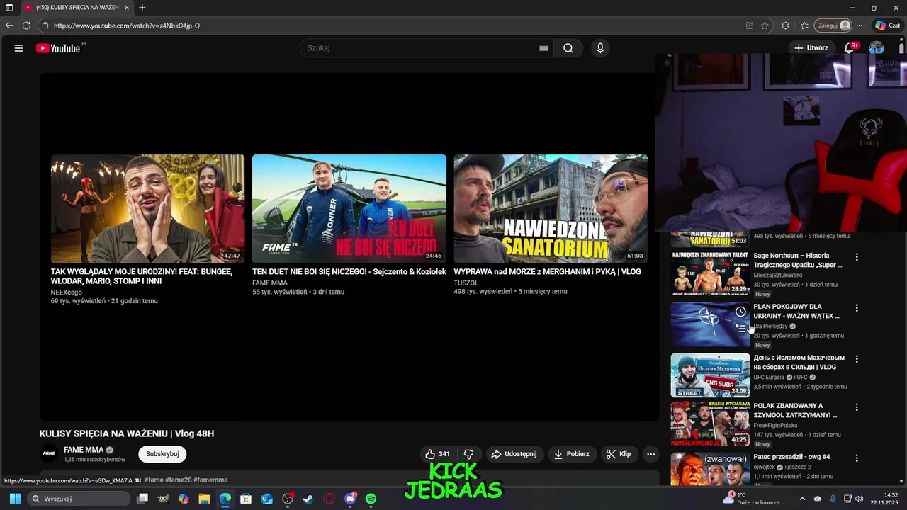Open options for Ислам Махачев video
This screenshot has width=907, height=510.
point(857,359)
